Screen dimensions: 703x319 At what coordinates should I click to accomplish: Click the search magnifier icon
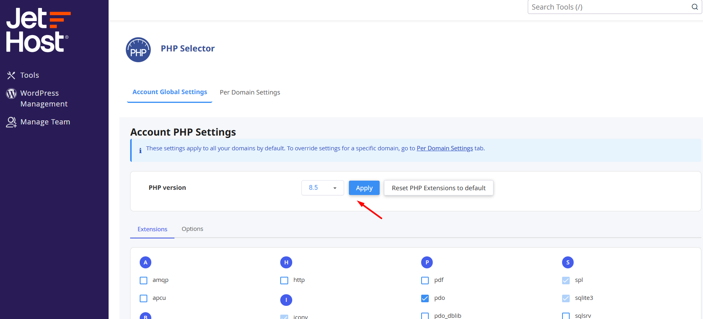[x=695, y=7]
